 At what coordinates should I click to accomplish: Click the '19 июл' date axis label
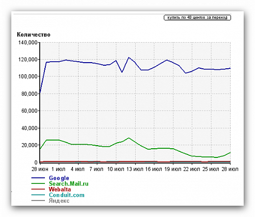click(x=173, y=169)
